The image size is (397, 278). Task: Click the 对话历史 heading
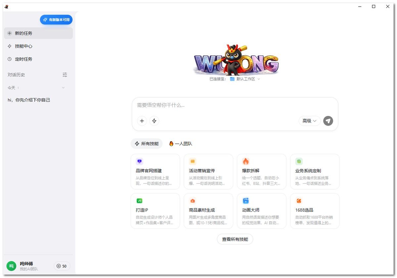[x=16, y=75]
